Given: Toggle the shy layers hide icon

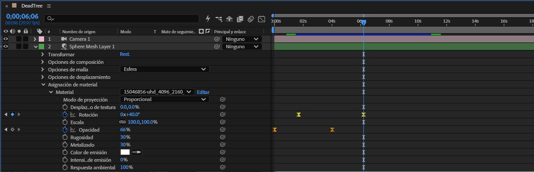Looking at the screenshot, I should pos(229,19).
